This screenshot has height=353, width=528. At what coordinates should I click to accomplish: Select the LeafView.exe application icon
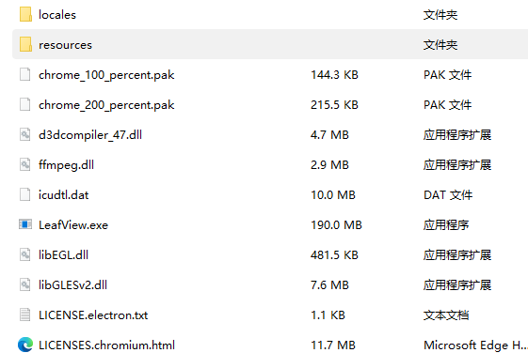click(25, 224)
